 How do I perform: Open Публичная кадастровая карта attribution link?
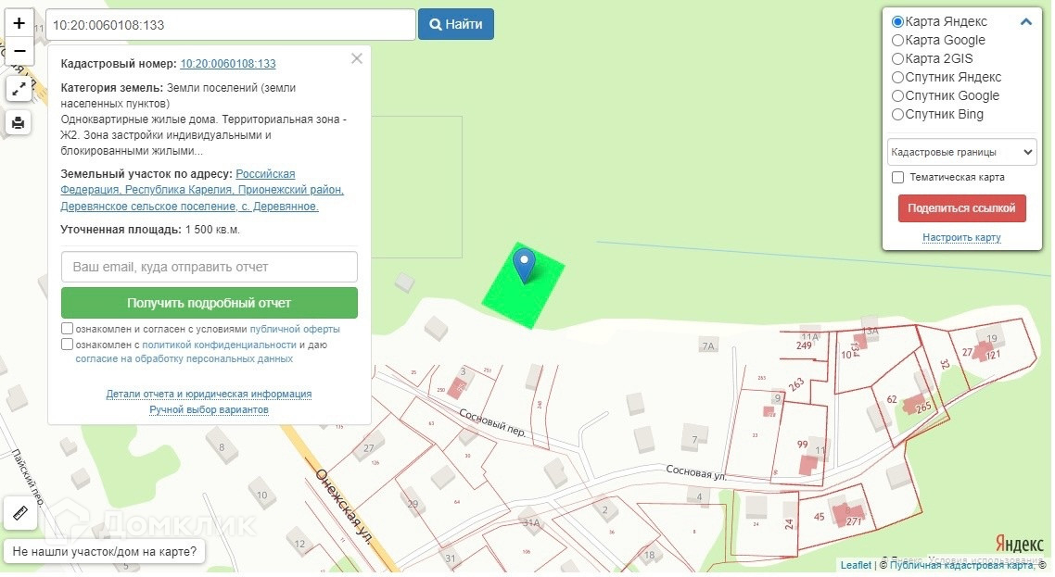pos(960,565)
